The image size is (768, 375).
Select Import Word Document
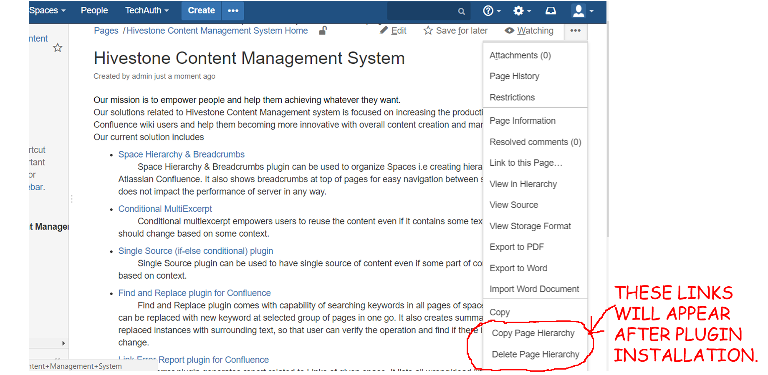tap(535, 289)
